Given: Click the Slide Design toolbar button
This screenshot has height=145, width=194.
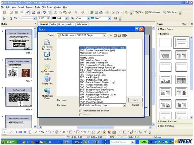Looking at the screenshot, I should point(152,12).
